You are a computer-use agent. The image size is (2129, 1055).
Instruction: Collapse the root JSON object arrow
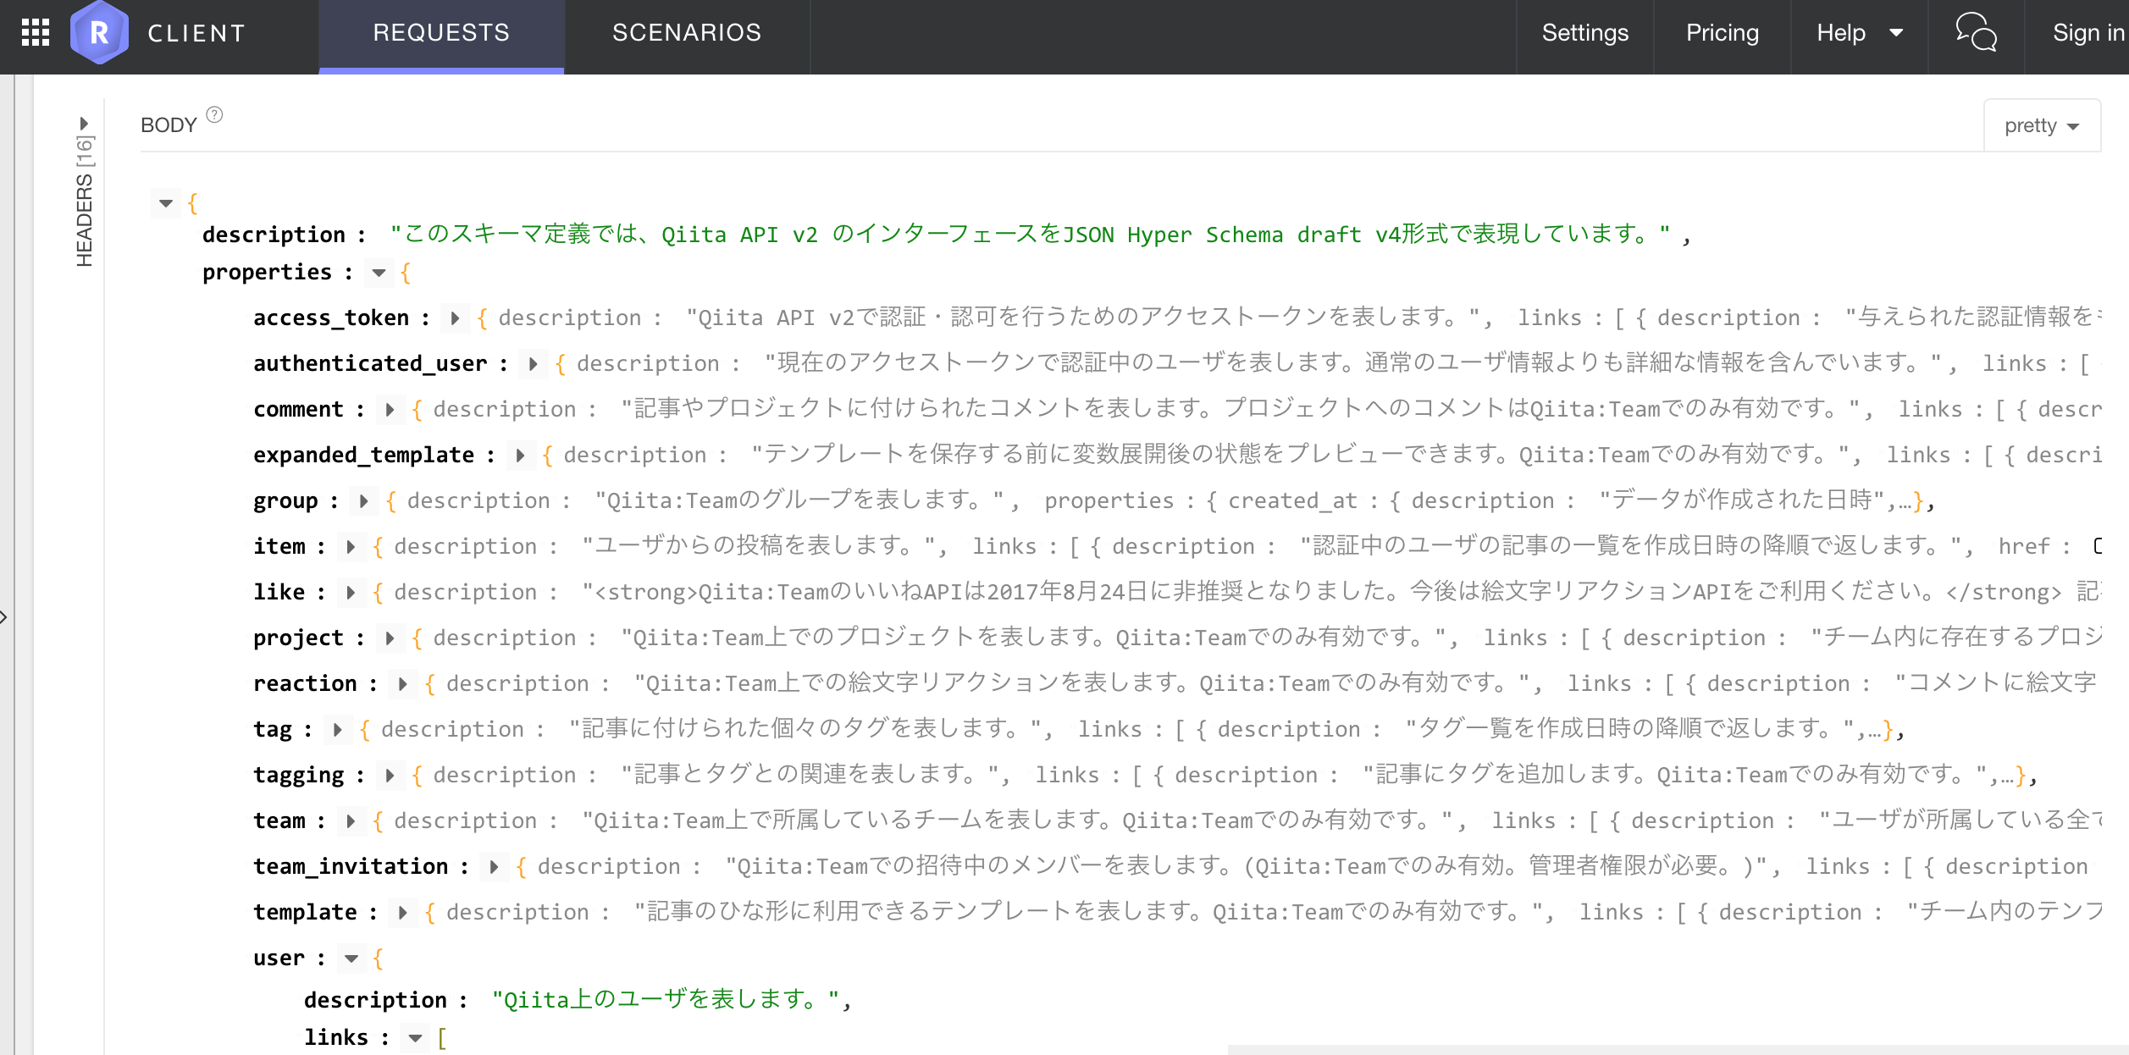166,203
